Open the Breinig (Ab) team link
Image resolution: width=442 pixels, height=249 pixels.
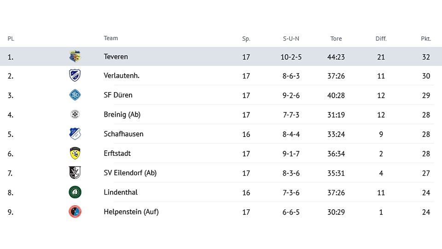(x=122, y=115)
